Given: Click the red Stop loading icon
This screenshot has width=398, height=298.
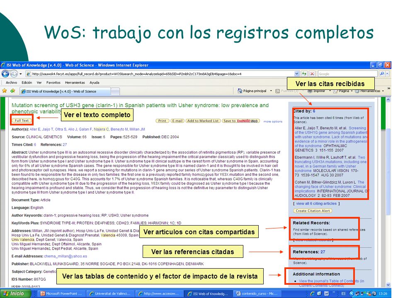Looking at the screenshot, I should [x=312, y=74].
